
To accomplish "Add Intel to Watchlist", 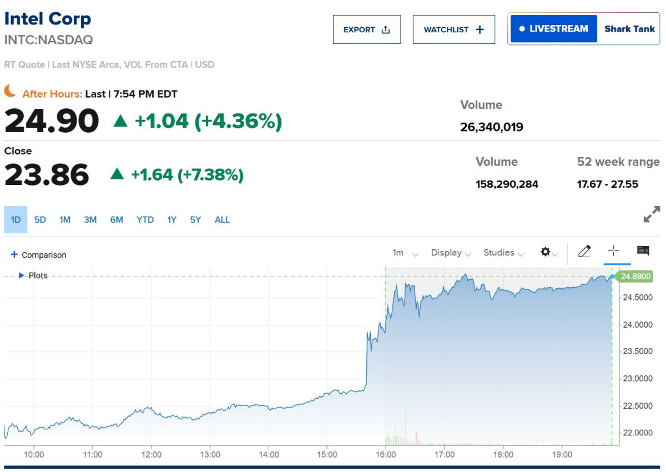I will coord(453,29).
